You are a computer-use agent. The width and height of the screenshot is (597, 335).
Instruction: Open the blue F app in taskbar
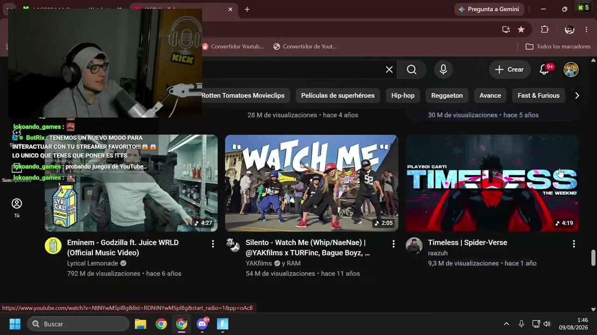pyautogui.click(x=222, y=324)
